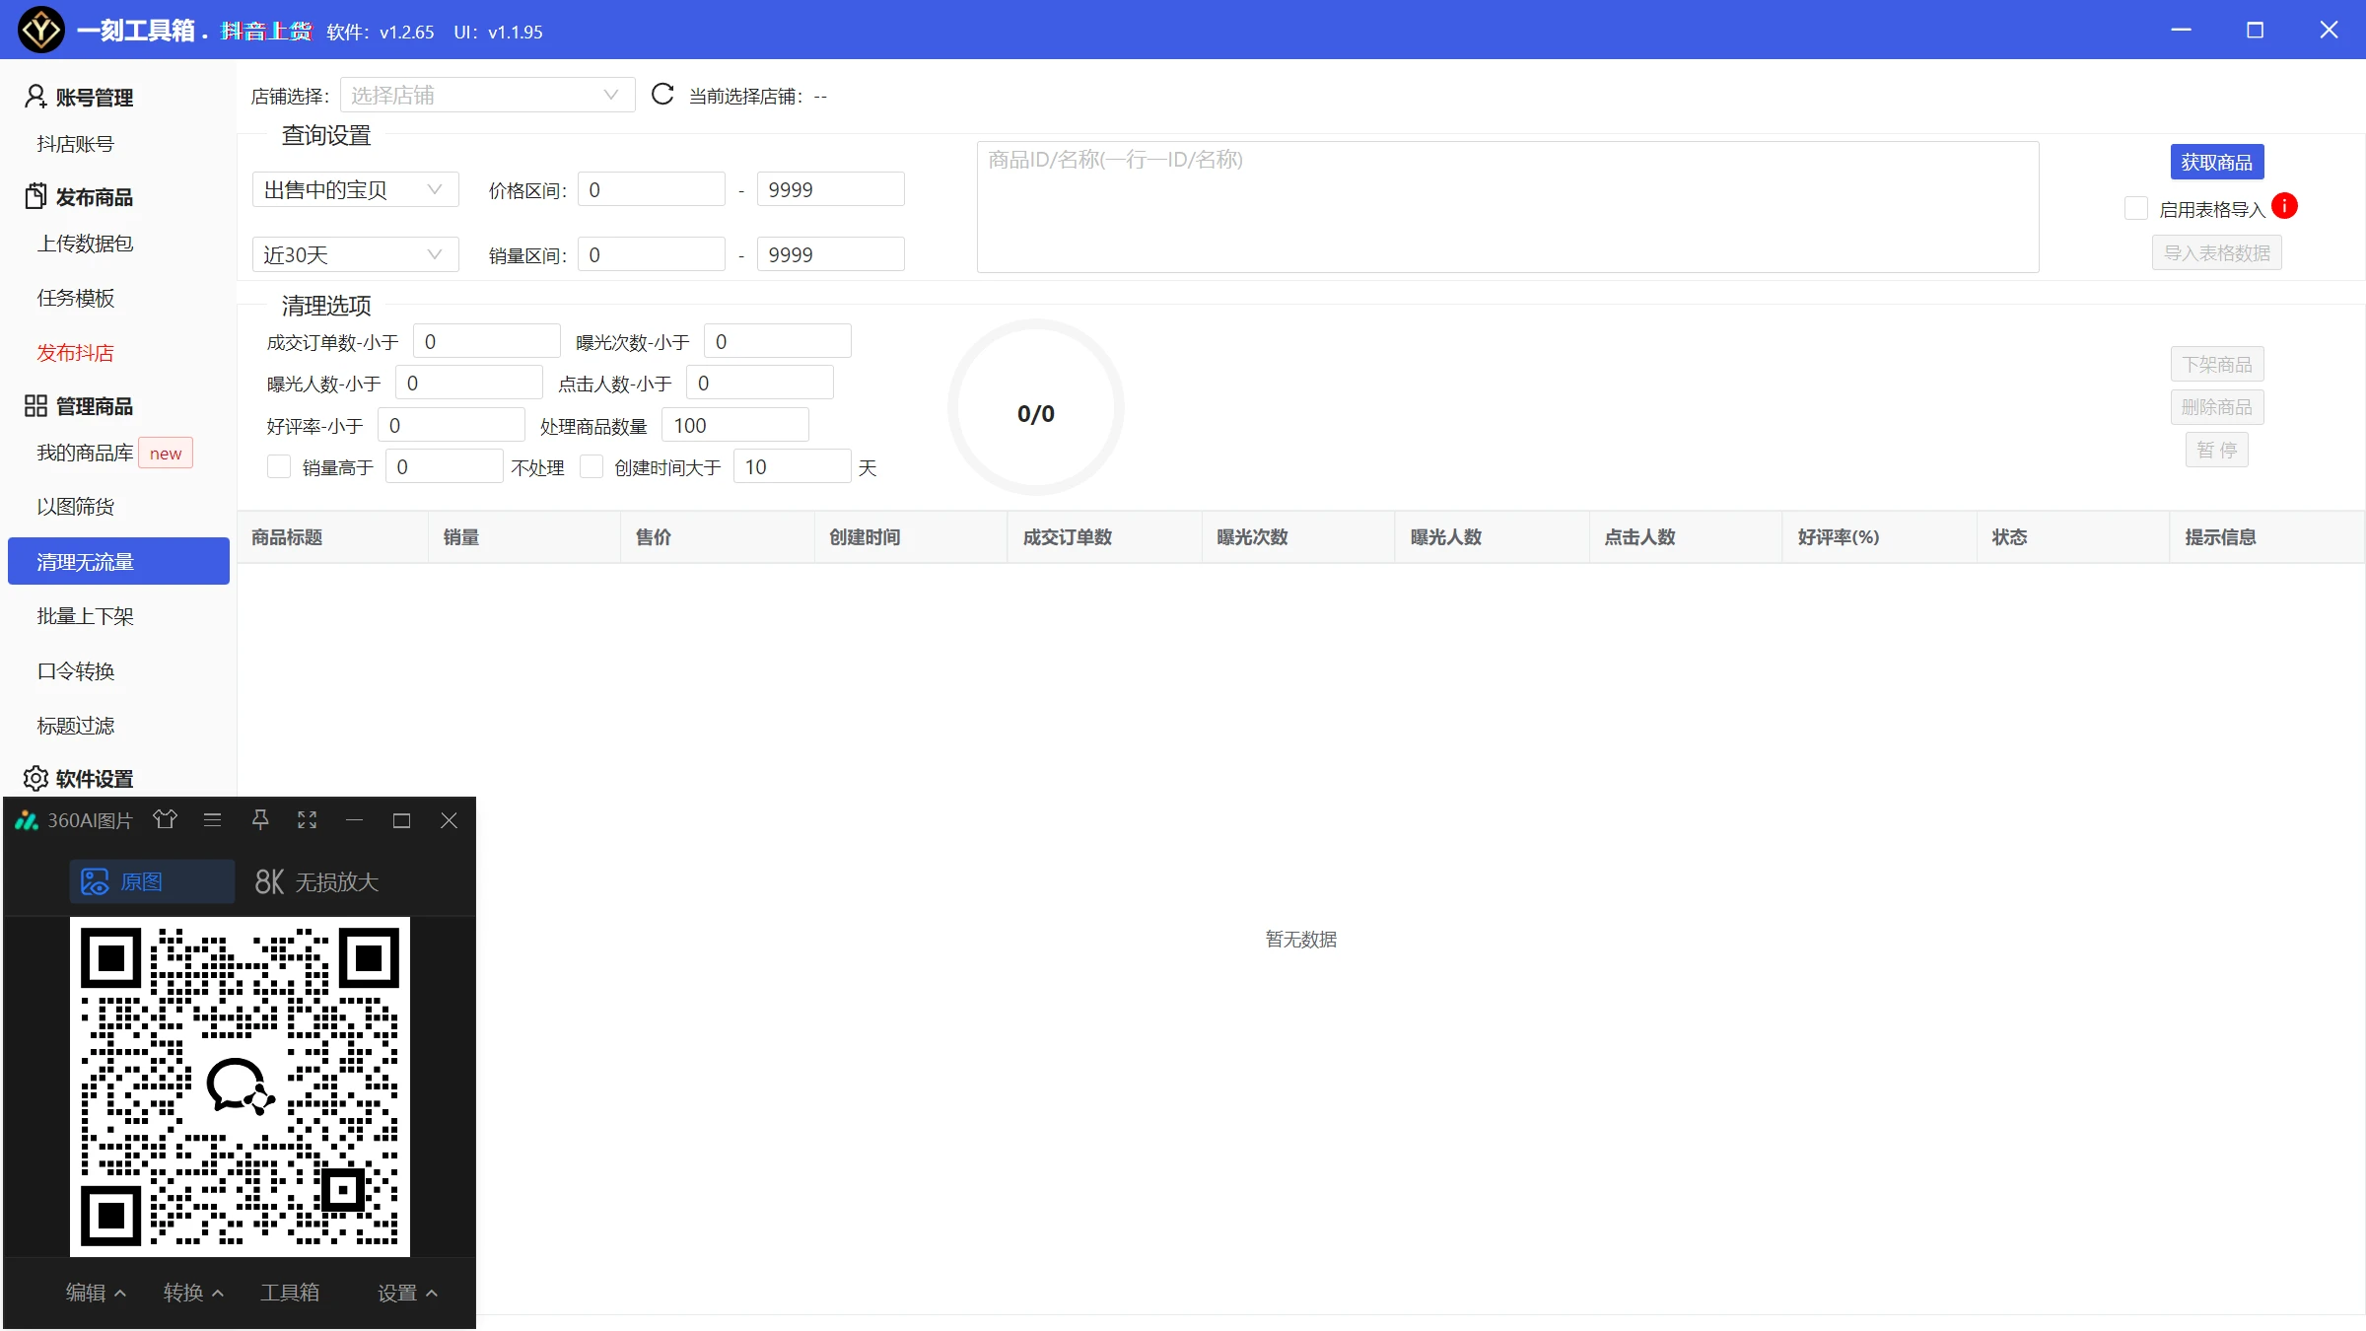2366x1331 pixels.
Task: Open 批量上下架 in the sidebar
Action: tap(85, 616)
